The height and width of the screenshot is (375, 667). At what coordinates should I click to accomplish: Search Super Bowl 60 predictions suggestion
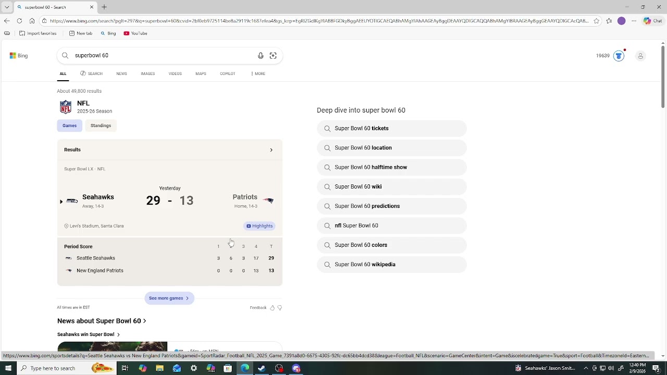(391, 206)
